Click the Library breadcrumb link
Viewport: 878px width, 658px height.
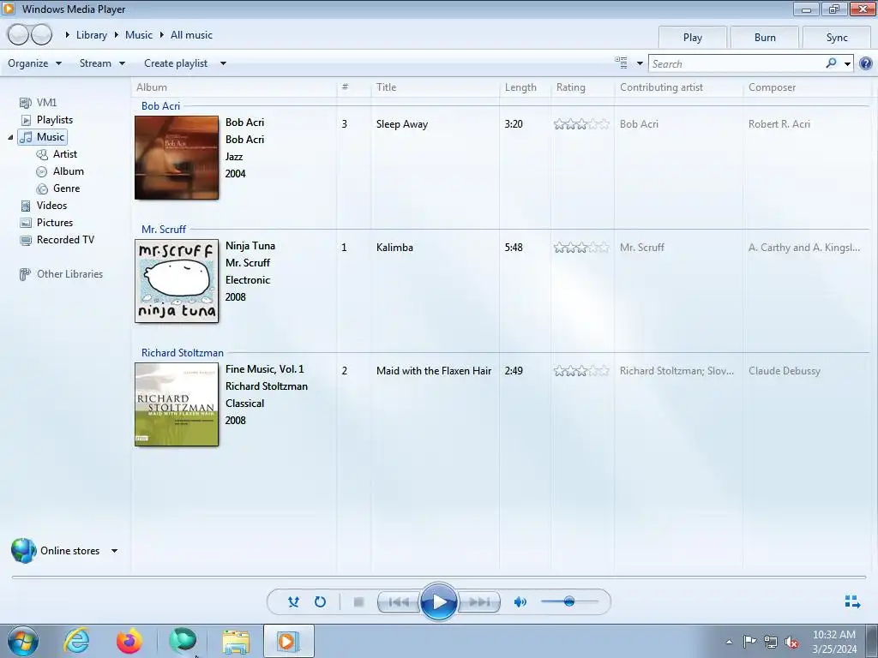(x=91, y=34)
